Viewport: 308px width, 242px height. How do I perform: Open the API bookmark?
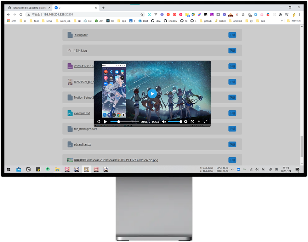click(x=99, y=21)
